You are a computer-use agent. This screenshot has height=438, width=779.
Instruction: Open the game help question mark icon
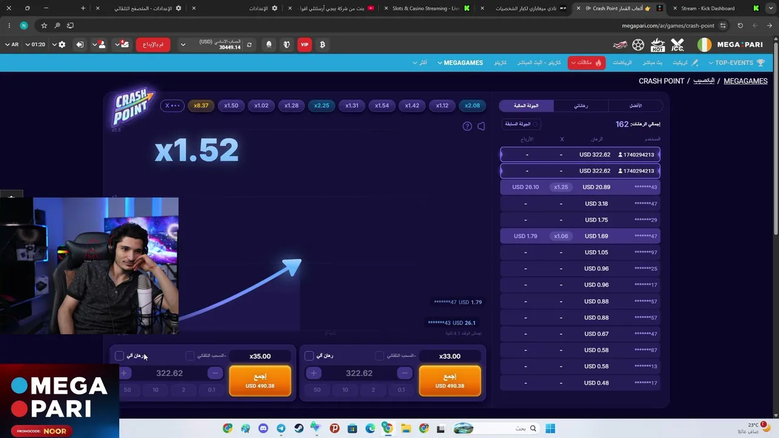tap(467, 126)
